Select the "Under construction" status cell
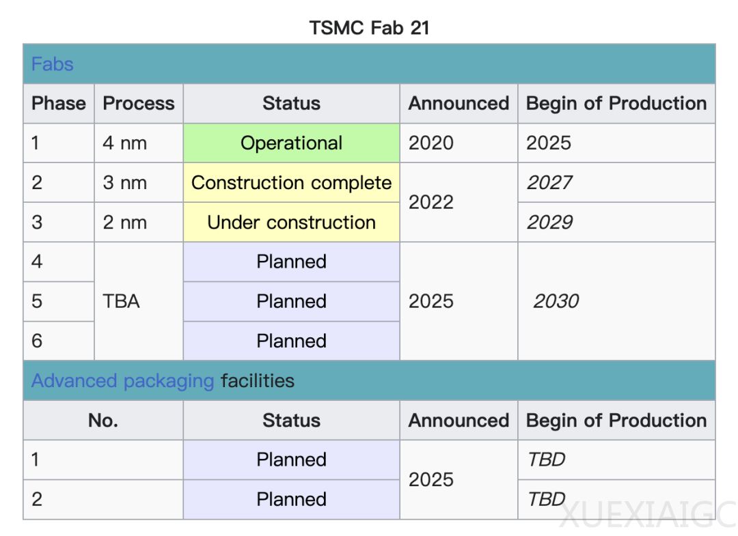The image size is (738, 536). [291, 223]
